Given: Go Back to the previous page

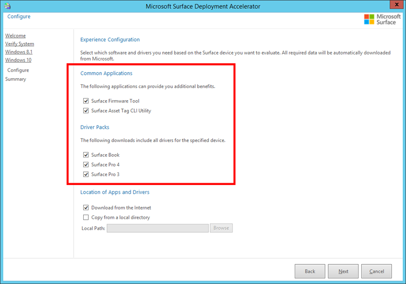Looking at the screenshot, I should tap(310, 271).
